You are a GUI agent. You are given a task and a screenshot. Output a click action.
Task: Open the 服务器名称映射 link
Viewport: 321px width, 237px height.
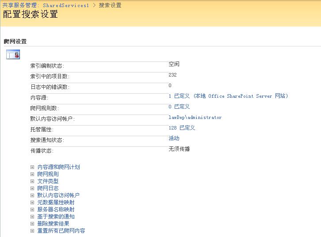click(x=56, y=210)
